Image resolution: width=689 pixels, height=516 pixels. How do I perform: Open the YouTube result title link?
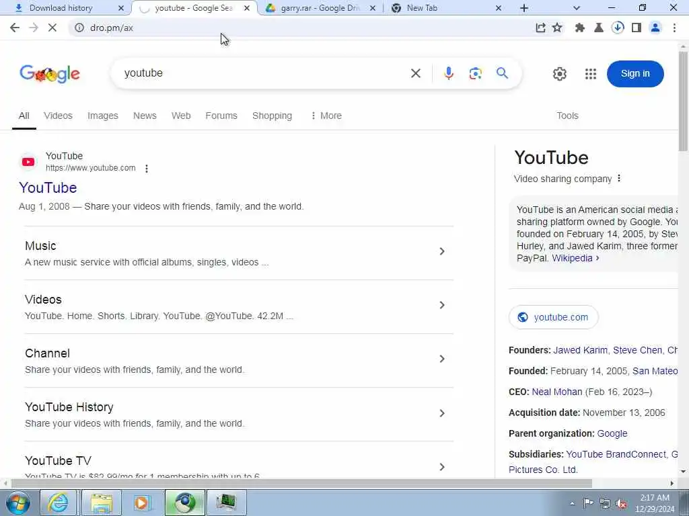[48, 188]
